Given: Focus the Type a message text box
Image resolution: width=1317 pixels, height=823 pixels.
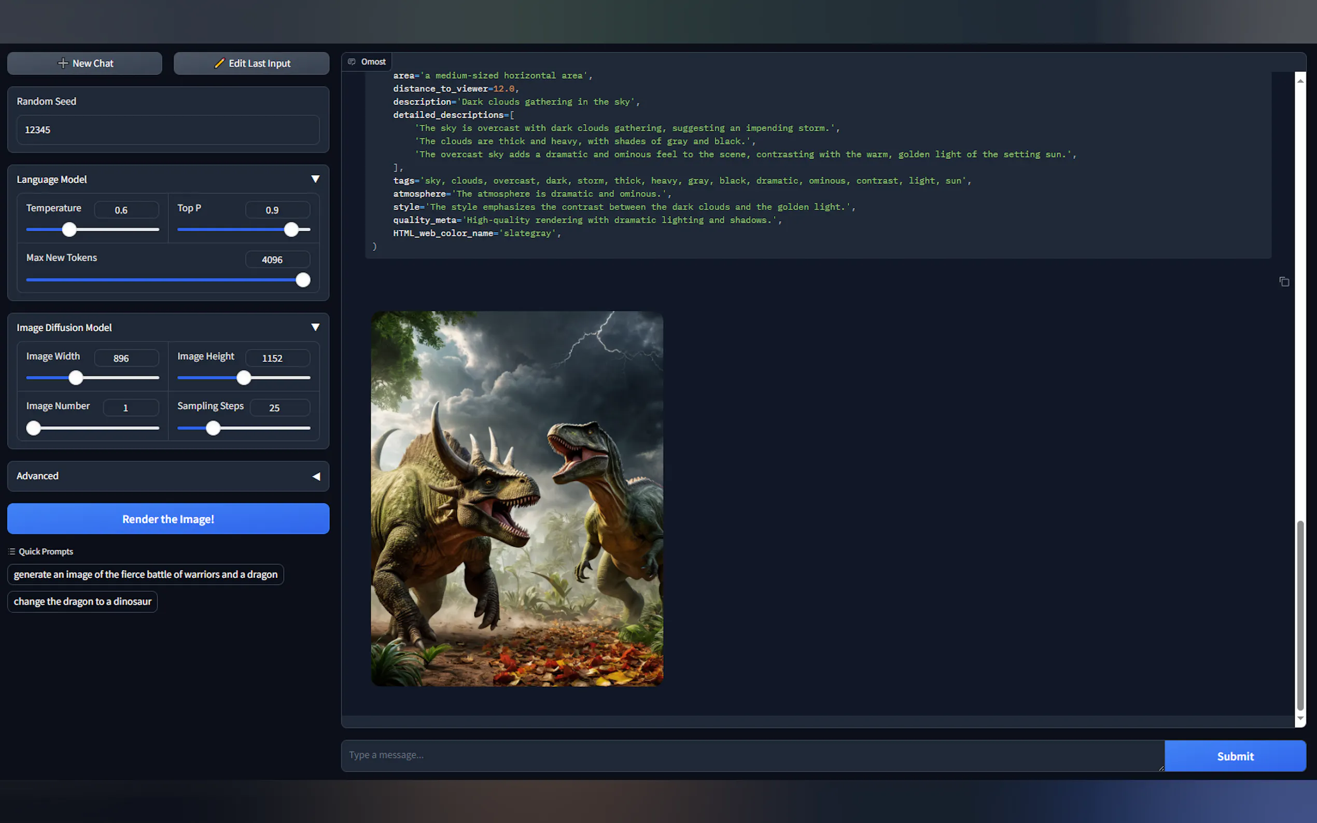Looking at the screenshot, I should click(x=751, y=755).
